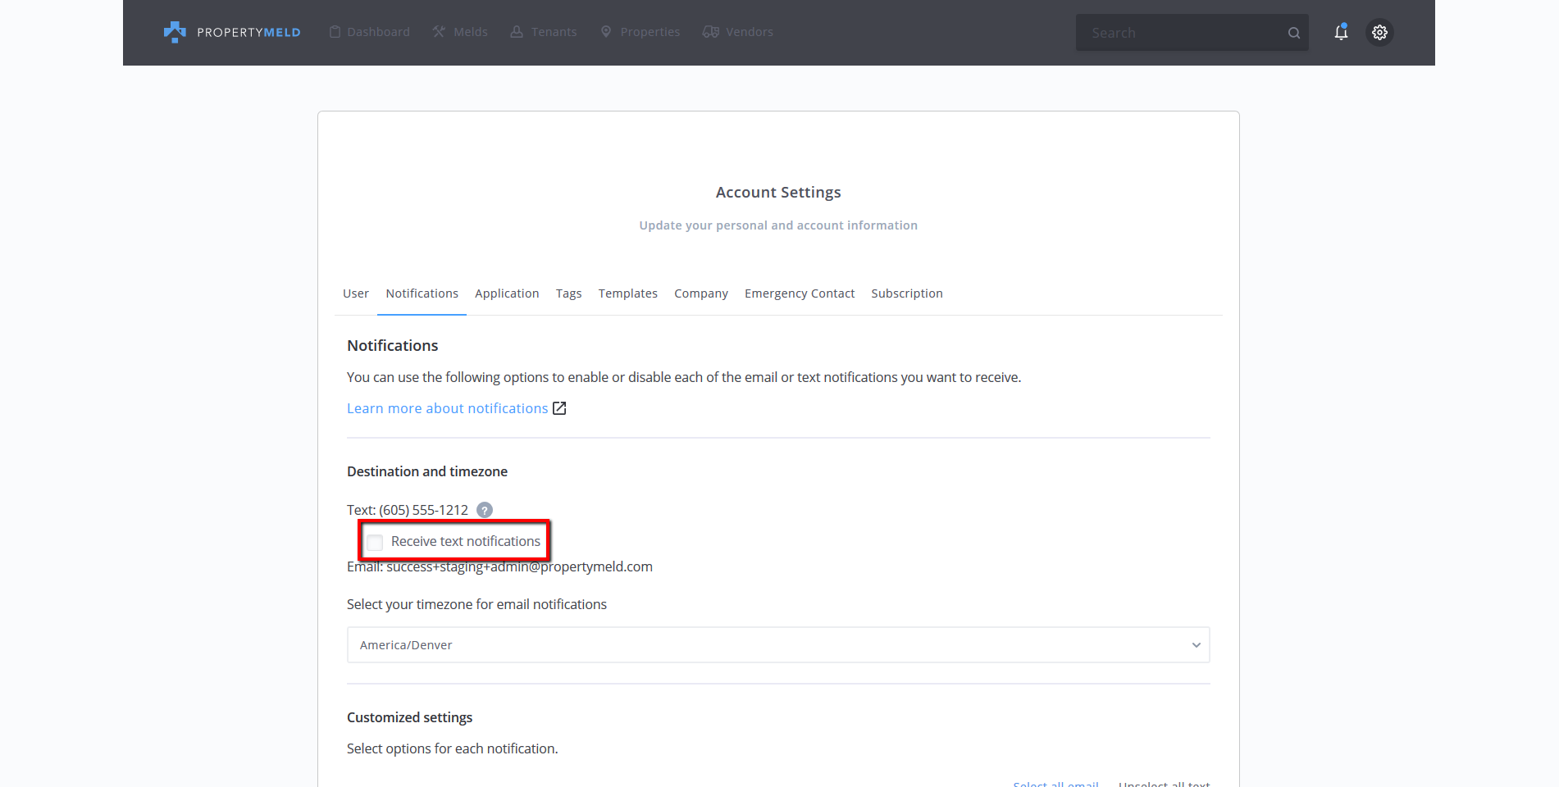Switch to the User tab
Screen dimensions: 1559x787
[x=356, y=293]
